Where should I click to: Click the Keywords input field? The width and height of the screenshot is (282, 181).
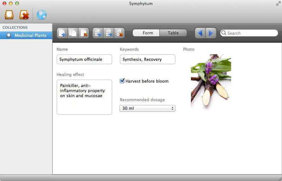coord(147,59)
